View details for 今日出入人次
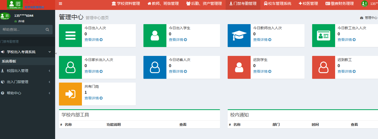 (94, 40)
